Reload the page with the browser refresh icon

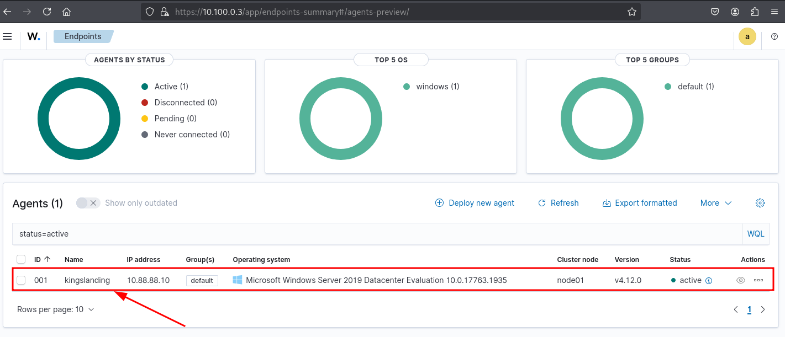[x=47, y=11]
